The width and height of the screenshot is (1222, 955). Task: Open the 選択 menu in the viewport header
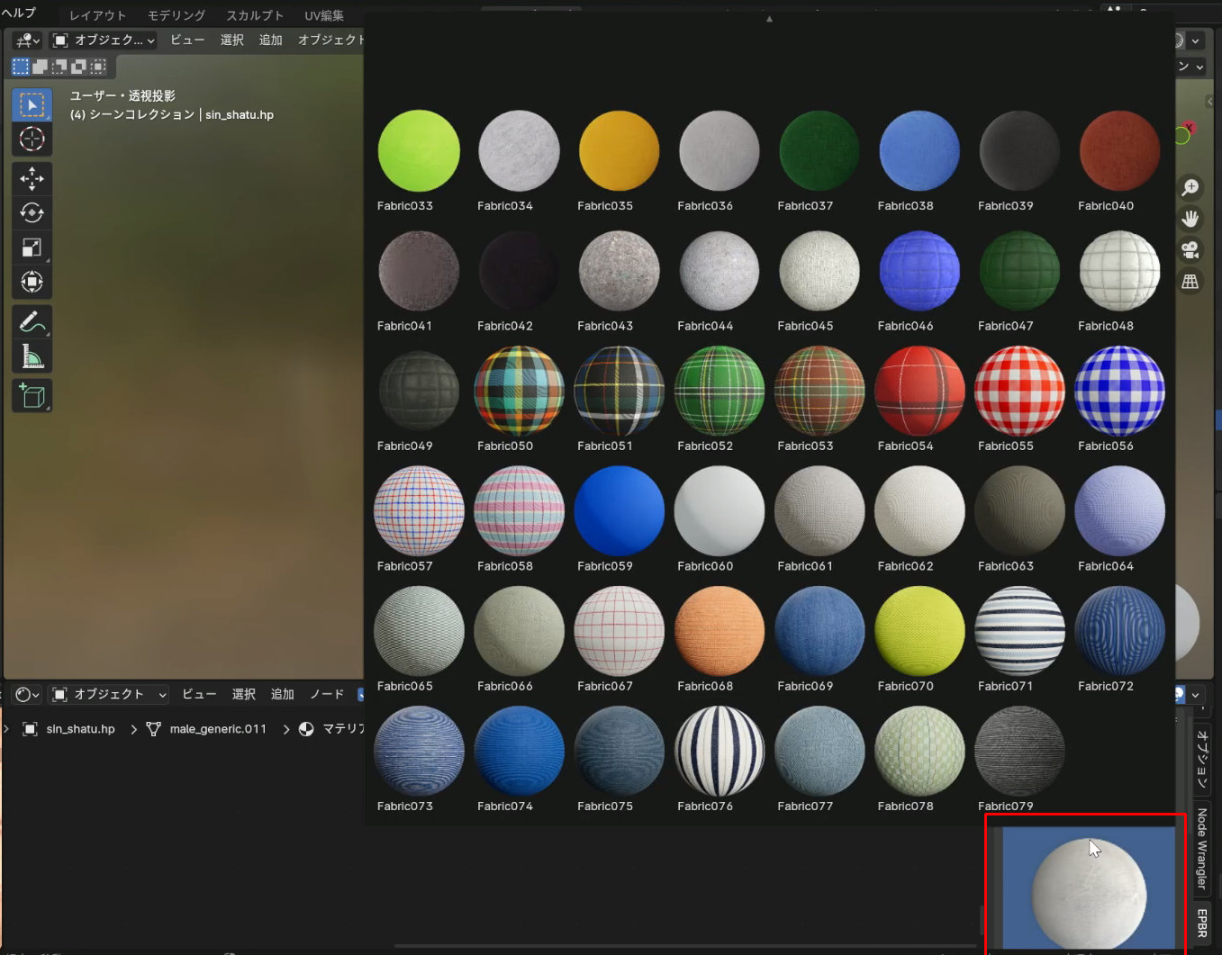[x=231, y=41]
